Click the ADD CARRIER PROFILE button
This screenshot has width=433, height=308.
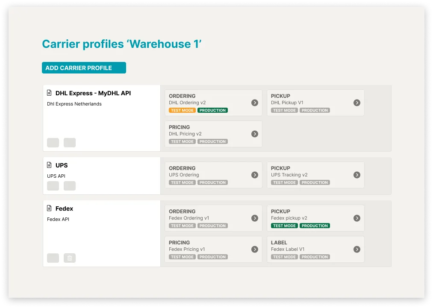84,68
